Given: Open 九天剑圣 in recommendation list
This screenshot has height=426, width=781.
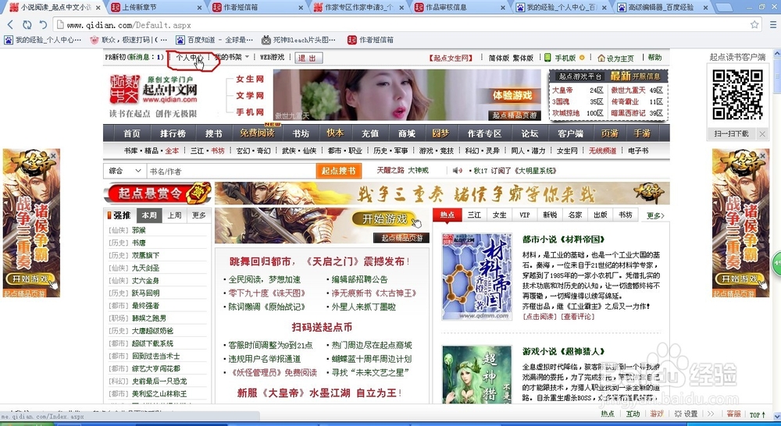Looking at the screenshot, I should pos(145,268).
